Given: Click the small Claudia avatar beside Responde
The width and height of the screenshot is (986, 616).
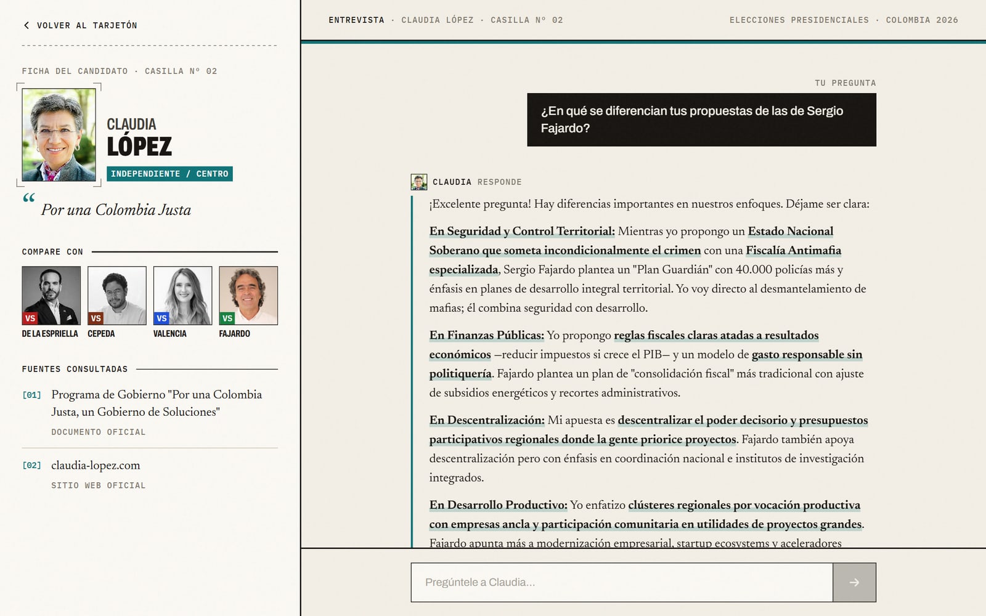Looking at the screenshot, I should [419, 182].
